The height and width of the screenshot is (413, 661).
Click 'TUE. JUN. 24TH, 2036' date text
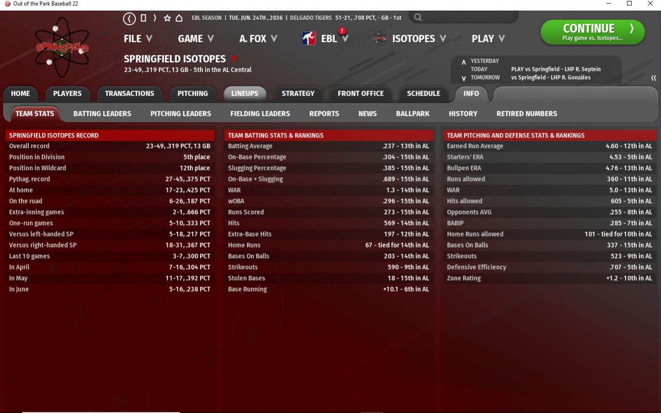coord(256,18)
